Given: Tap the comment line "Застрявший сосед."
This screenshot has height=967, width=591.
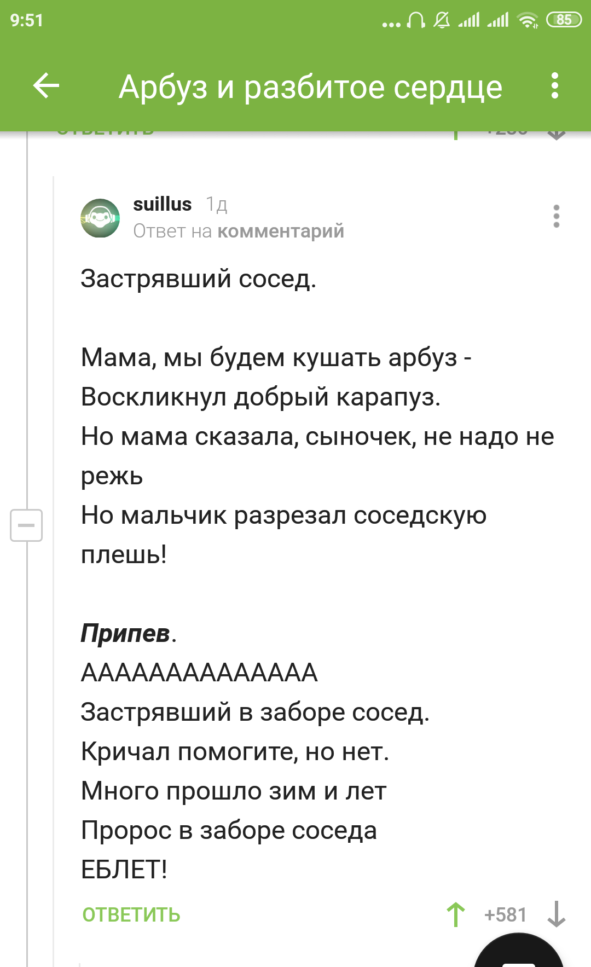Looking at the screenshot, I should (x=199, y=279).
